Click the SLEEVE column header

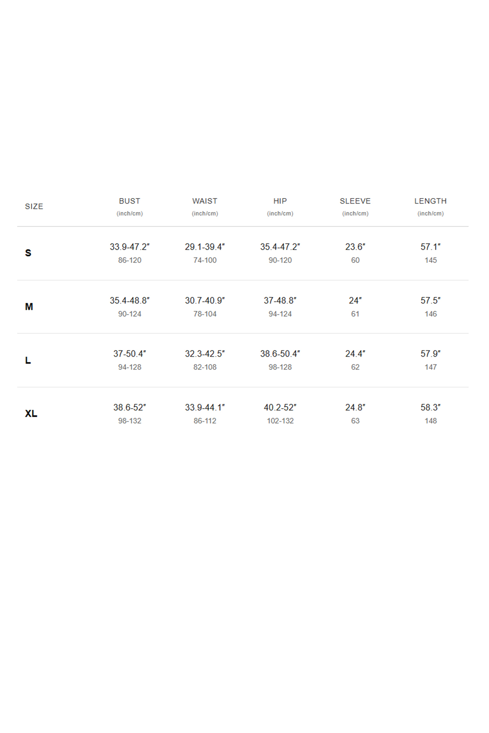pyautogui.click(x=355, y=201)
